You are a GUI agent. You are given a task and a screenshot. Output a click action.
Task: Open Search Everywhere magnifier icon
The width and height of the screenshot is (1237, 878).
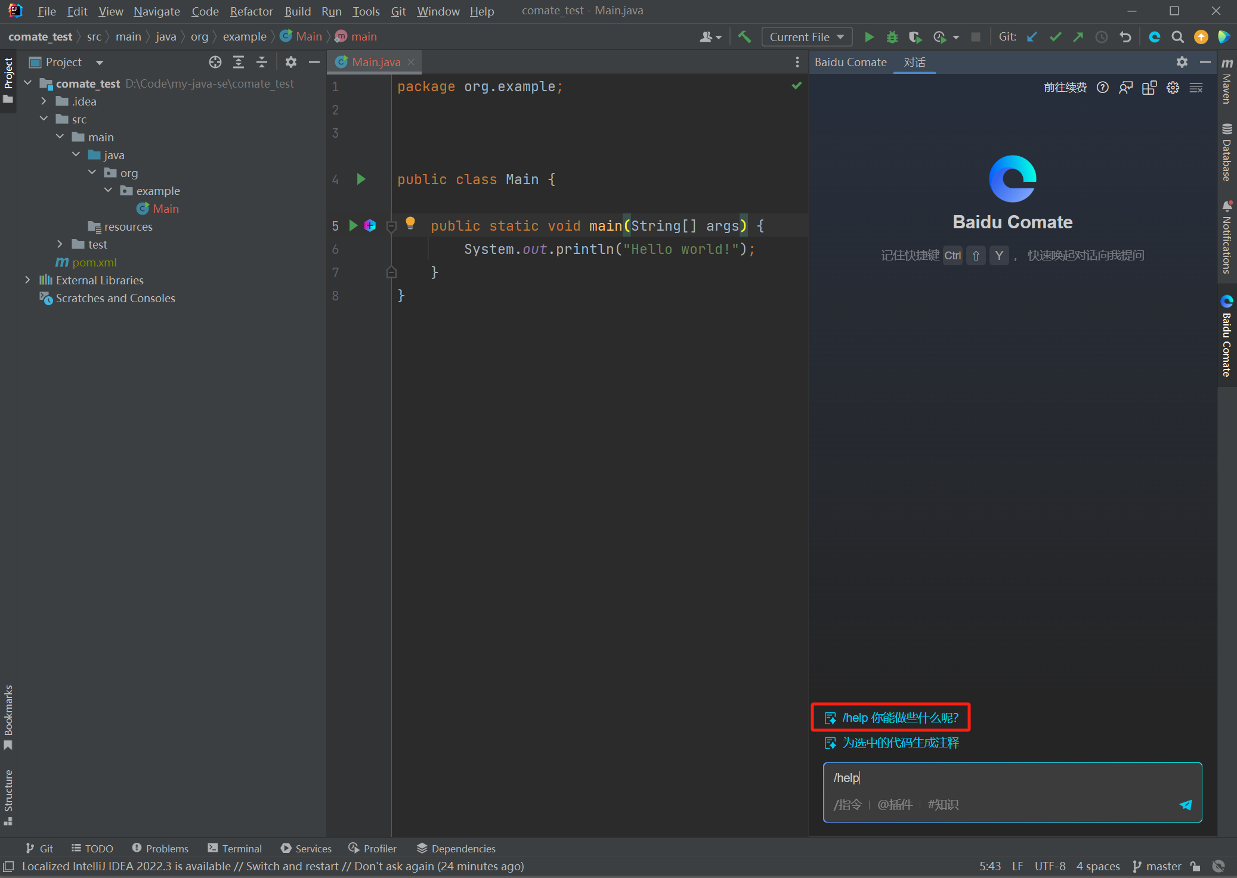1177,37
